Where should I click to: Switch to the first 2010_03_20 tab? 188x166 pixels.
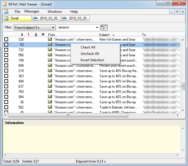click(x=46, y=18)
